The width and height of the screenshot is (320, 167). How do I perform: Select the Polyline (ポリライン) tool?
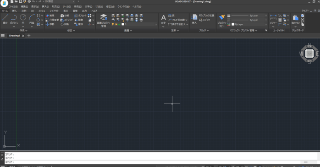pos(14,19)
